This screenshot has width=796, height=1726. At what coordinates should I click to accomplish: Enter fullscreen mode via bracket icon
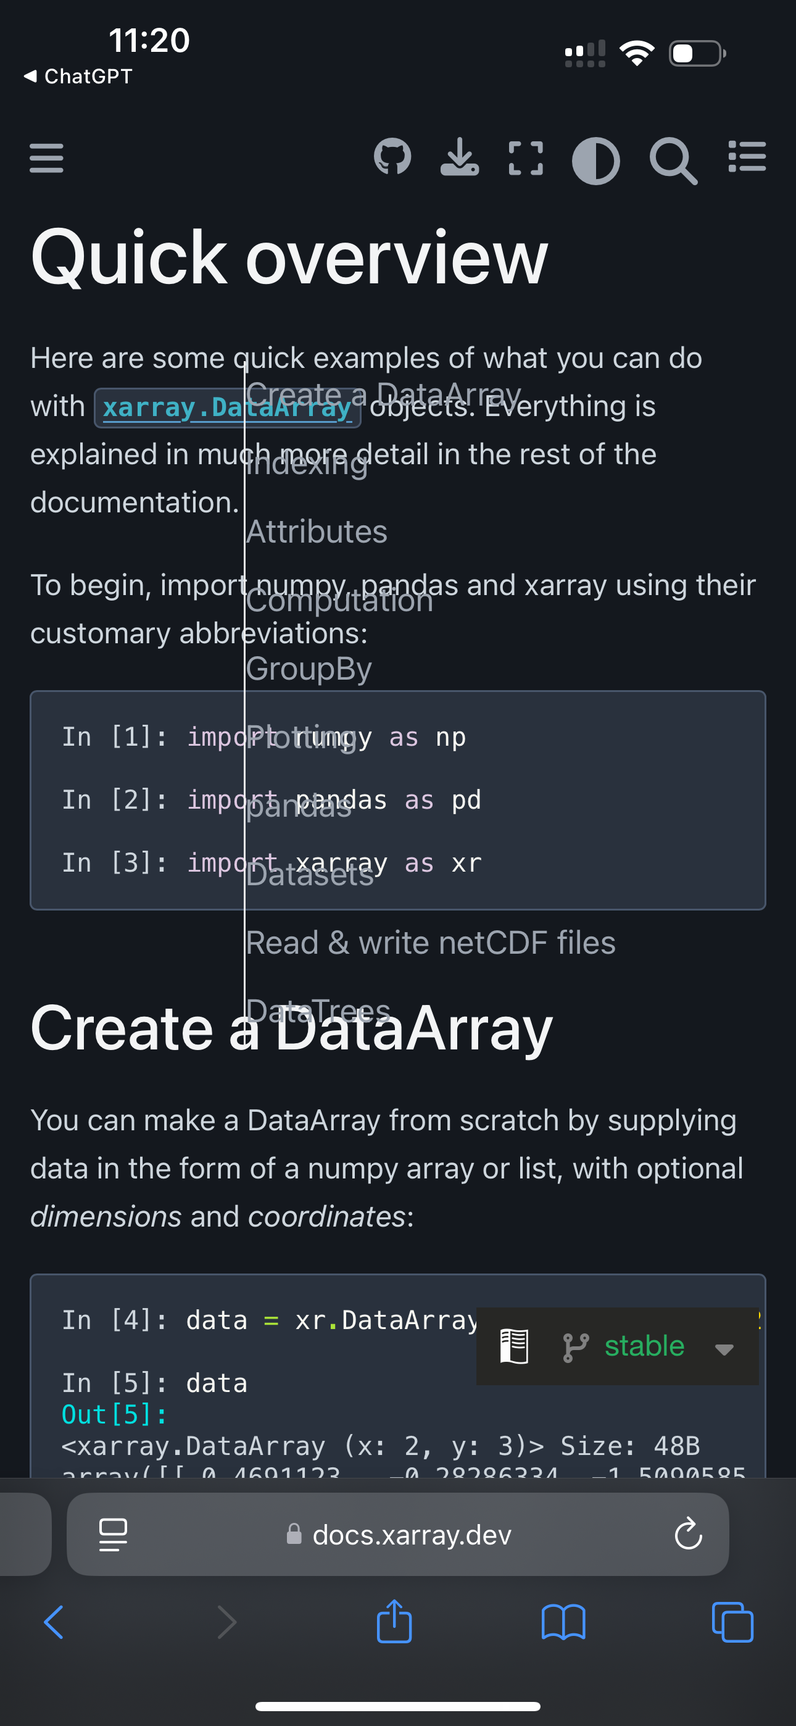click(526, 159)
